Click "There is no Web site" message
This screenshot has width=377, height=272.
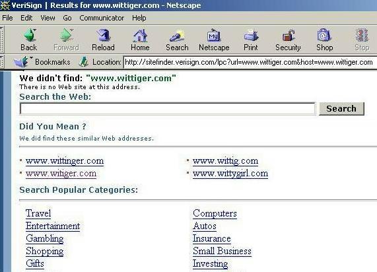click(80, 87)
